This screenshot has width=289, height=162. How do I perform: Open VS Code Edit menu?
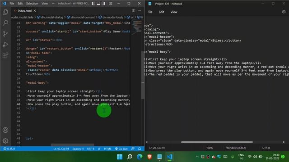point(20,4)
